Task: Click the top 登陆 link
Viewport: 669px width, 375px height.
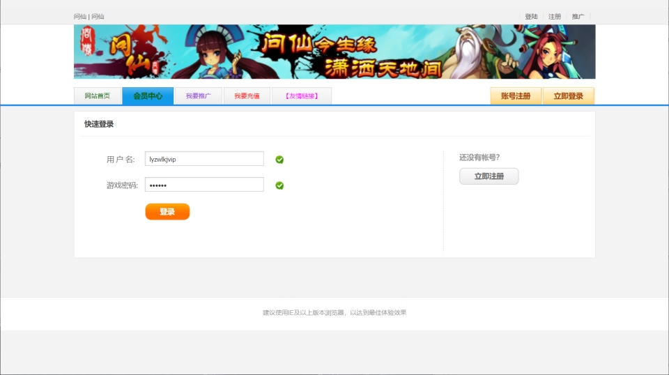Action: click(531, 17)
